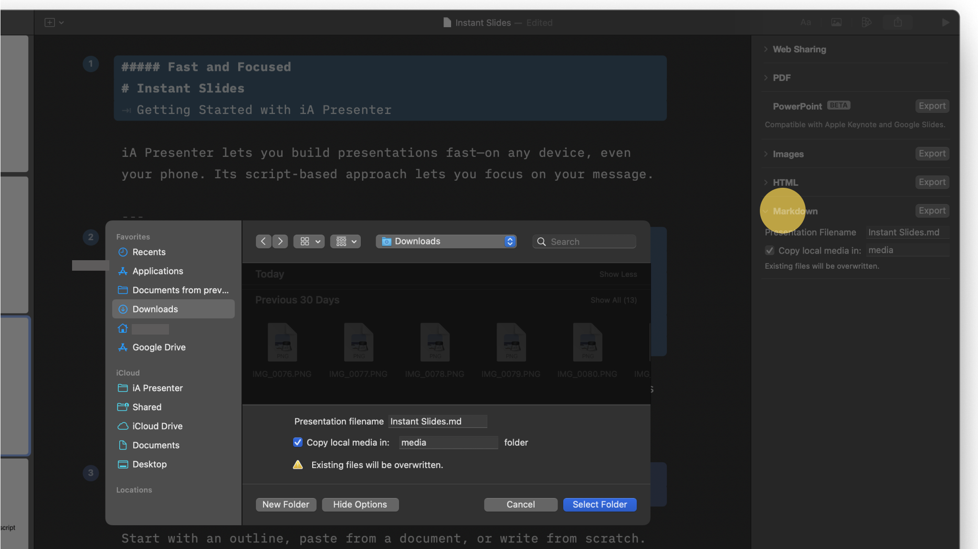Viewport: 978px width, 549px height.
Task: Open the icon view mode dropdown
Action: pos(309,242)
